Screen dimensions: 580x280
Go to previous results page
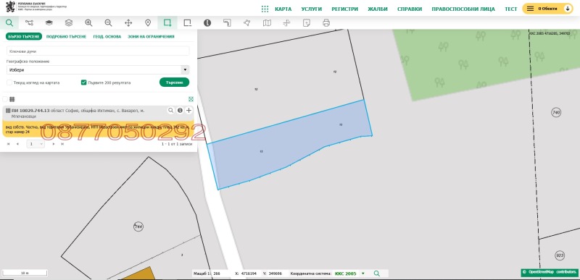(x=17, y=144)
